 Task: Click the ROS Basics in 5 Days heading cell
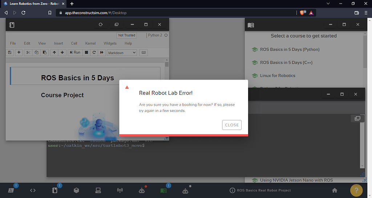85,76
